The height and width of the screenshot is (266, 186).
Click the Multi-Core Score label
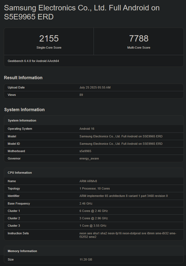[139, 48]
